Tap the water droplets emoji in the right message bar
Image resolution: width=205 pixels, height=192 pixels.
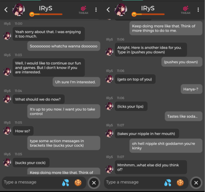(168, 183)
